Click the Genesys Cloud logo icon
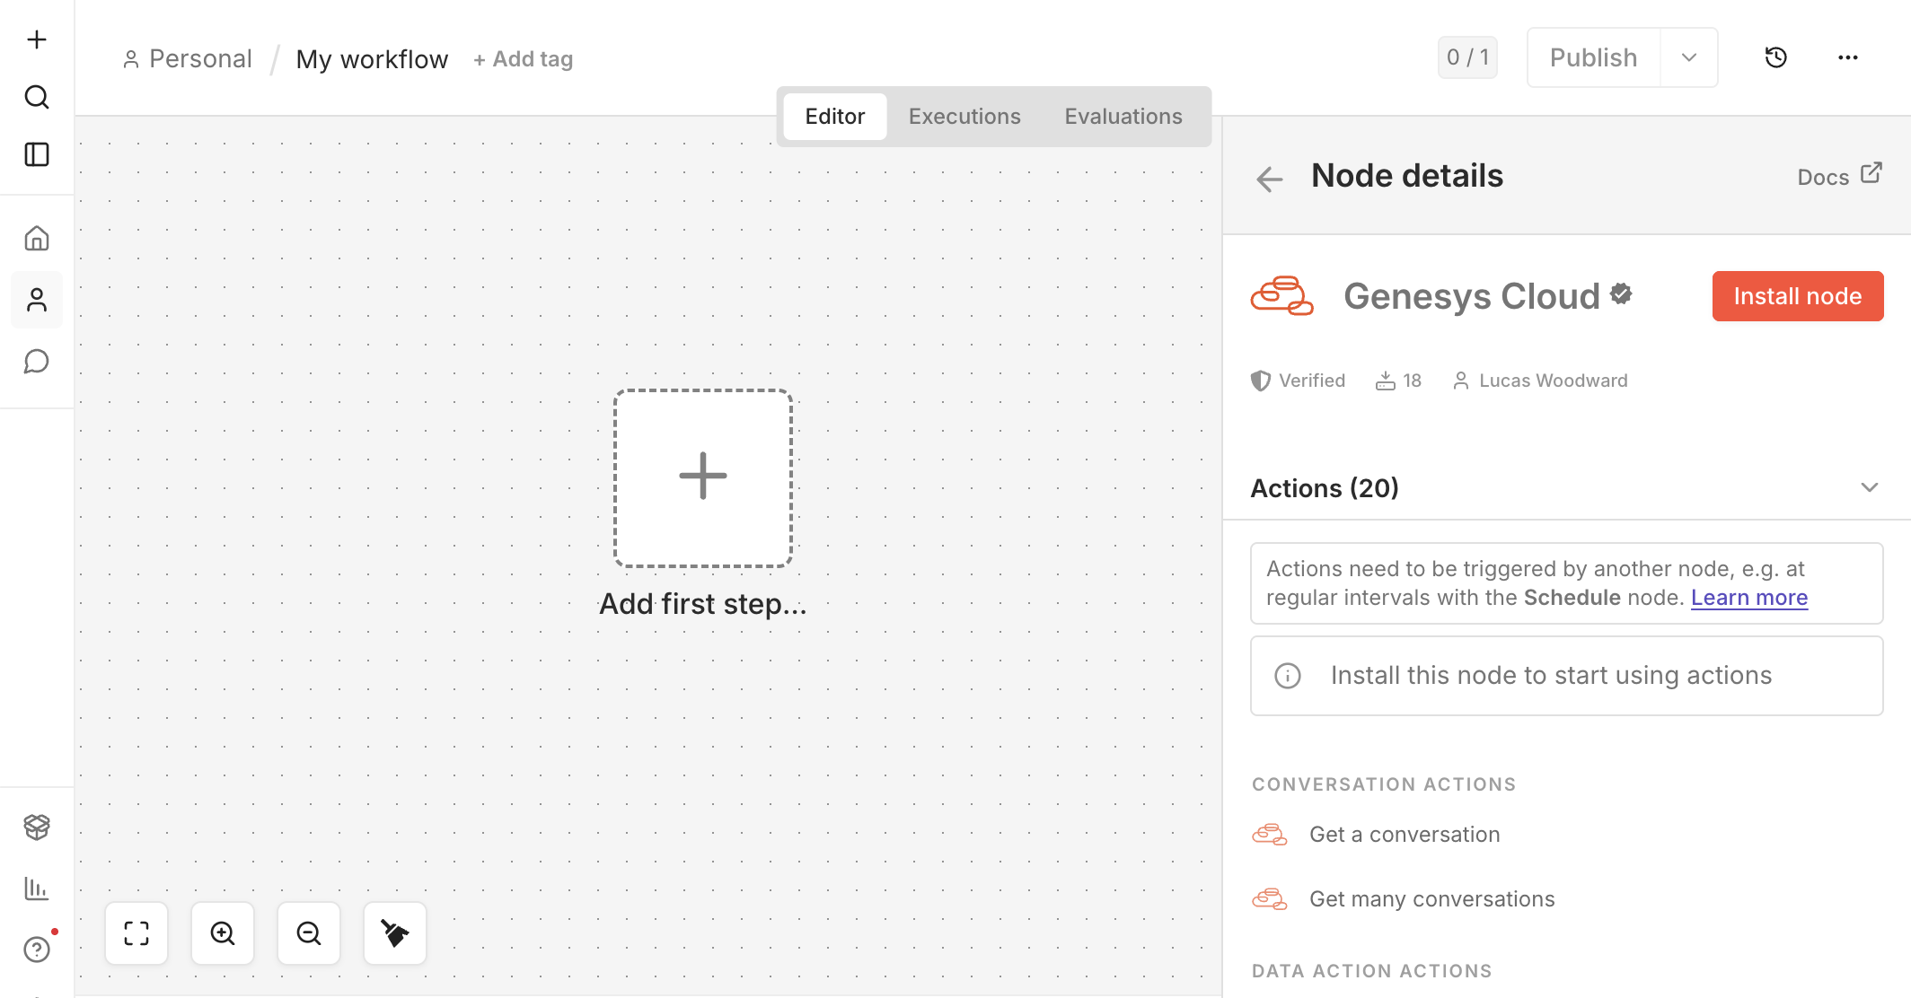This screenshot has width=1911, height=998. 1282,296
